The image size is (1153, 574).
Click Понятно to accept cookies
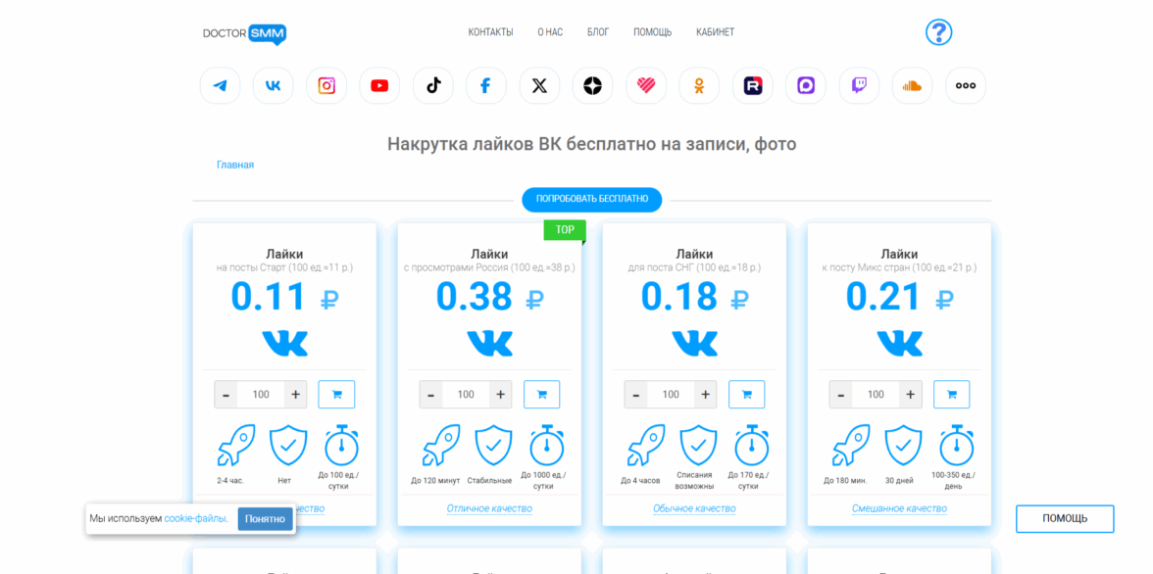pyautogui.click(x=266, y=519)
